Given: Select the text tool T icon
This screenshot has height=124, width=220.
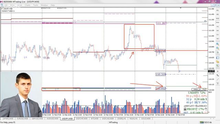Looking at the screenshot, I should (218, 83).
